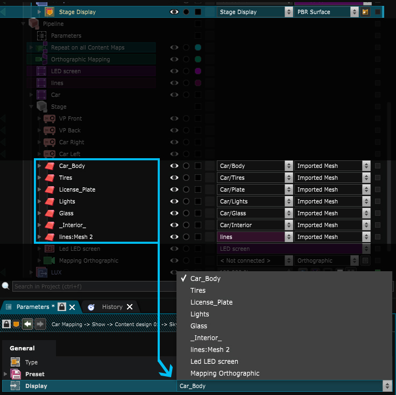The width and height of the screenshot is (396, 395).
Task: Click the Stage cube icon
Action: 41,107
